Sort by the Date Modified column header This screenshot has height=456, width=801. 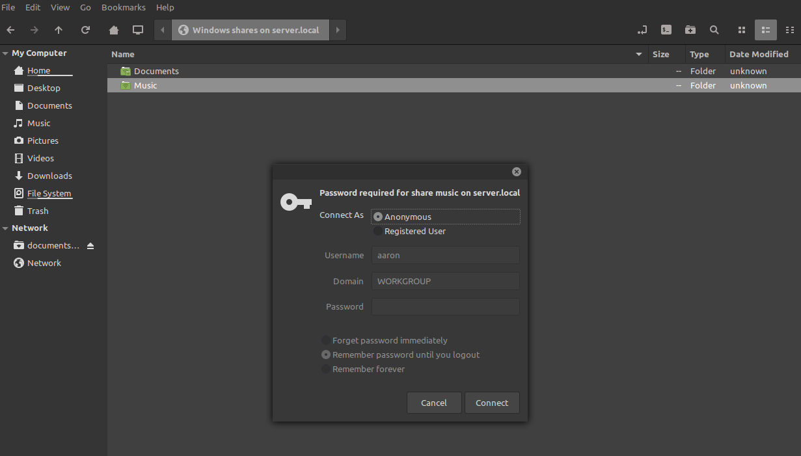point(763,55)
